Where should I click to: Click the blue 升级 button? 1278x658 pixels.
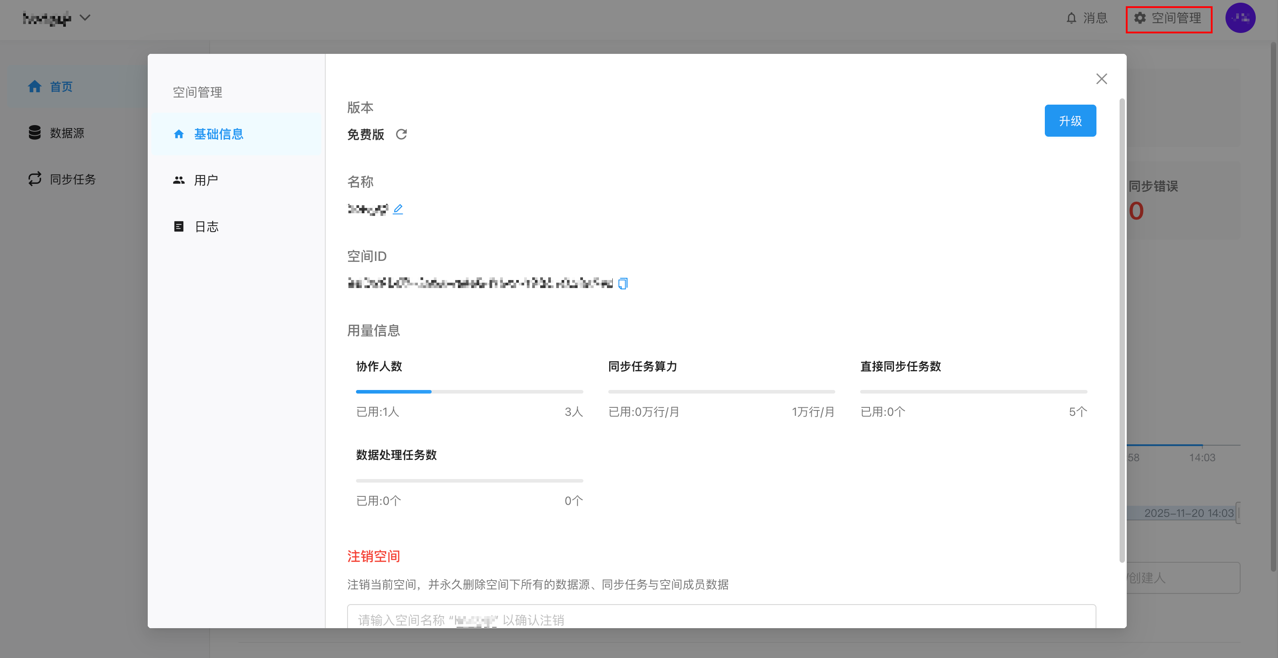coord(1070,121)
